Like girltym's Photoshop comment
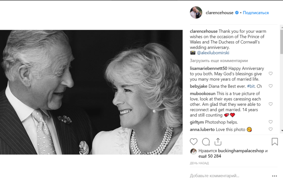Image resolution: width=283 pixels, height=183 pixels. 271,122
